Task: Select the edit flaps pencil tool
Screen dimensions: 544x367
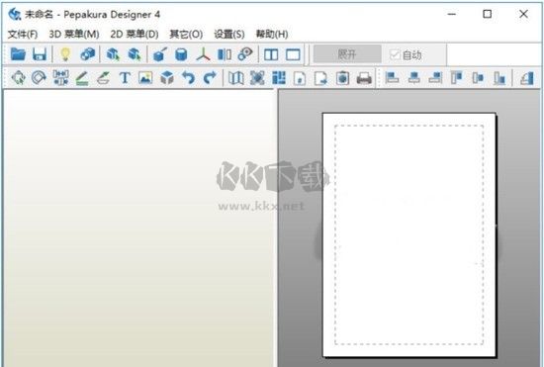Action: pos(82,78)
